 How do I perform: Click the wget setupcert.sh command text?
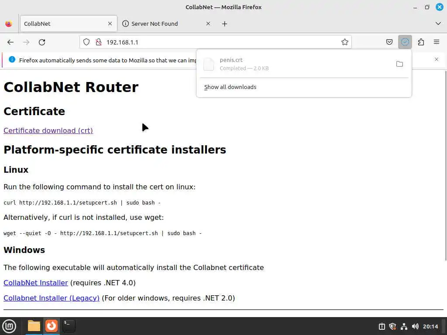pos(103,233)
